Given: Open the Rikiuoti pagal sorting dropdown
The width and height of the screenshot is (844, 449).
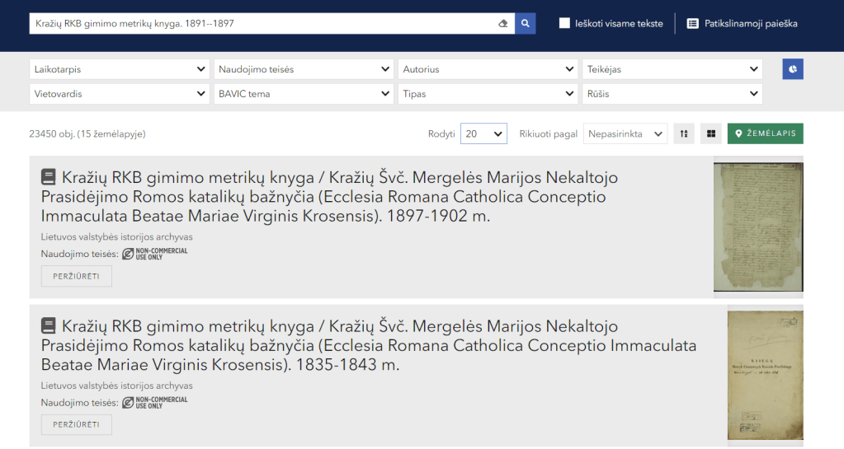Looking at the screenshot, I should click(x=625, y=133).
